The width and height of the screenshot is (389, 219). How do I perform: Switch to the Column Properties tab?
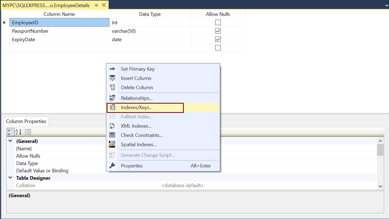pos(26,121)
